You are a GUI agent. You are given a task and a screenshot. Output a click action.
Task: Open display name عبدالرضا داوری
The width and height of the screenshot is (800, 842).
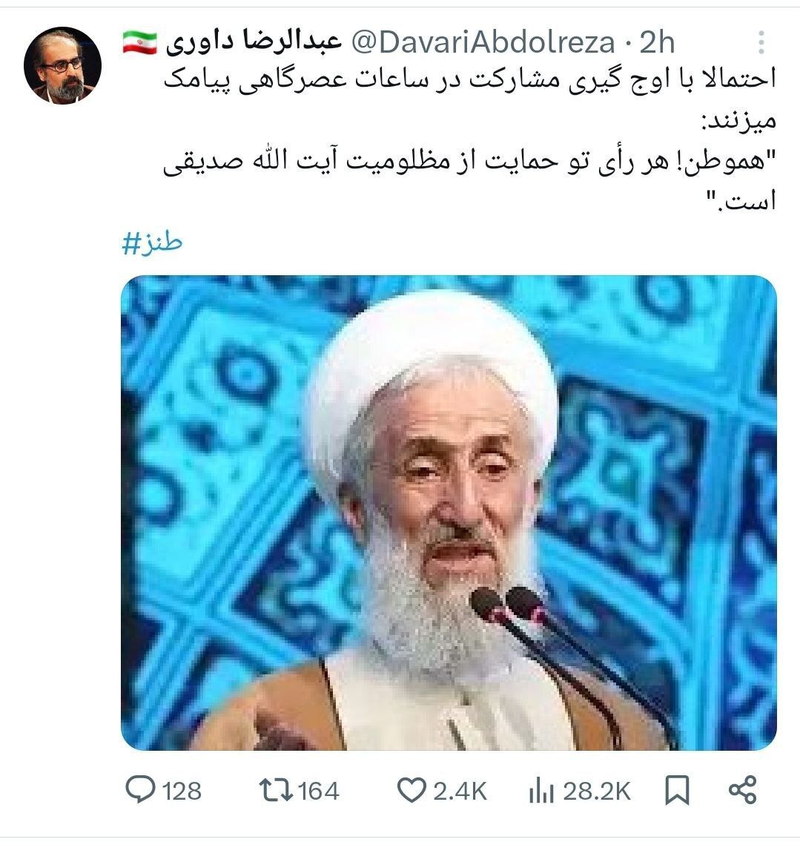click(254, 43)
